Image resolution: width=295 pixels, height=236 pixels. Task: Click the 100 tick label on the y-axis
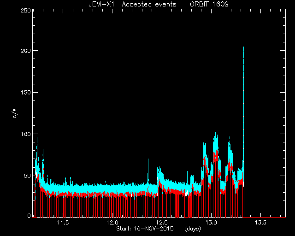pyautogui.click(x=26, y=134)
